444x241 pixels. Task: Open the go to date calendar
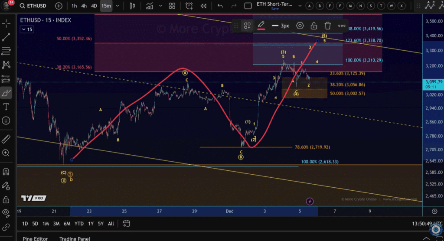126,224
